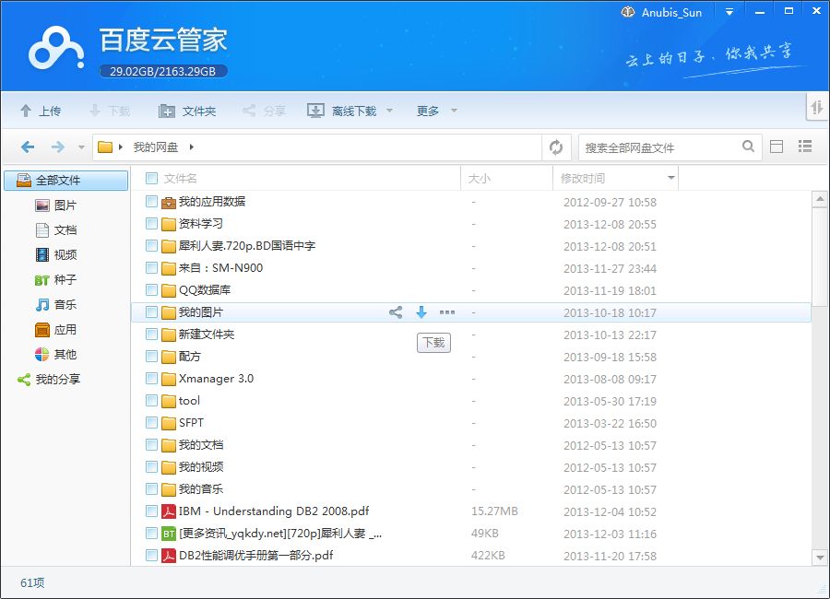The image size is (830, 599).
Task: Click the search magnifier icon
Action: click(x=748, y=146)
